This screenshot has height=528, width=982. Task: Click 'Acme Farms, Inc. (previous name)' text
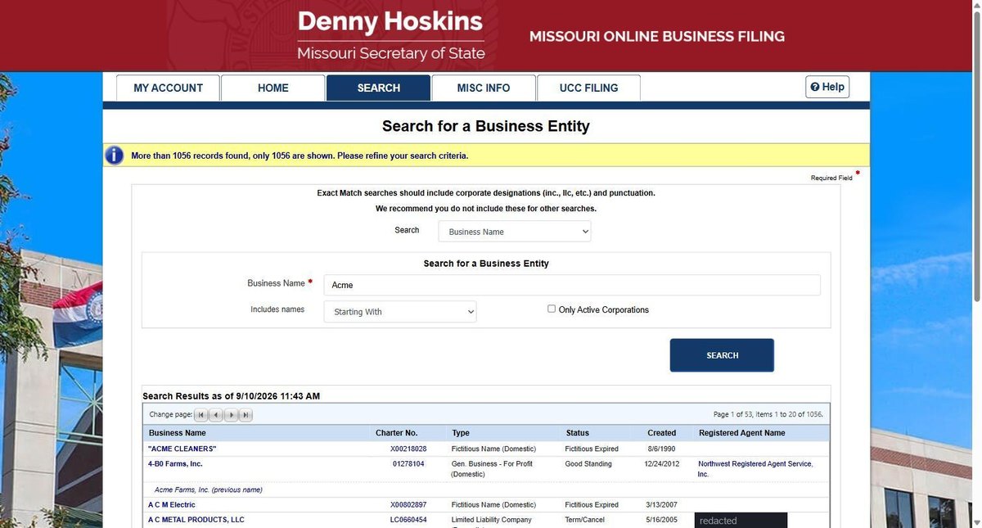click(209, 490)
